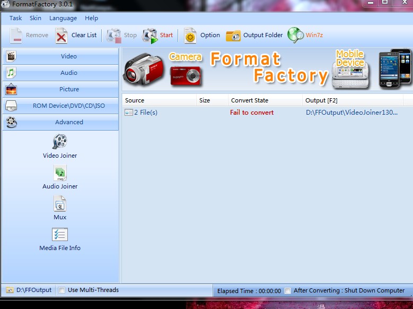Image resolution: width=413 pixels, height=309 pixels.
Task: Click the Convert State column header
Action: 250,100
